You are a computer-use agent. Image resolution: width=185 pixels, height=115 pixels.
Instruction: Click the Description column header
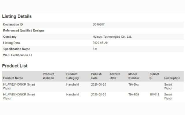[172, 78]
